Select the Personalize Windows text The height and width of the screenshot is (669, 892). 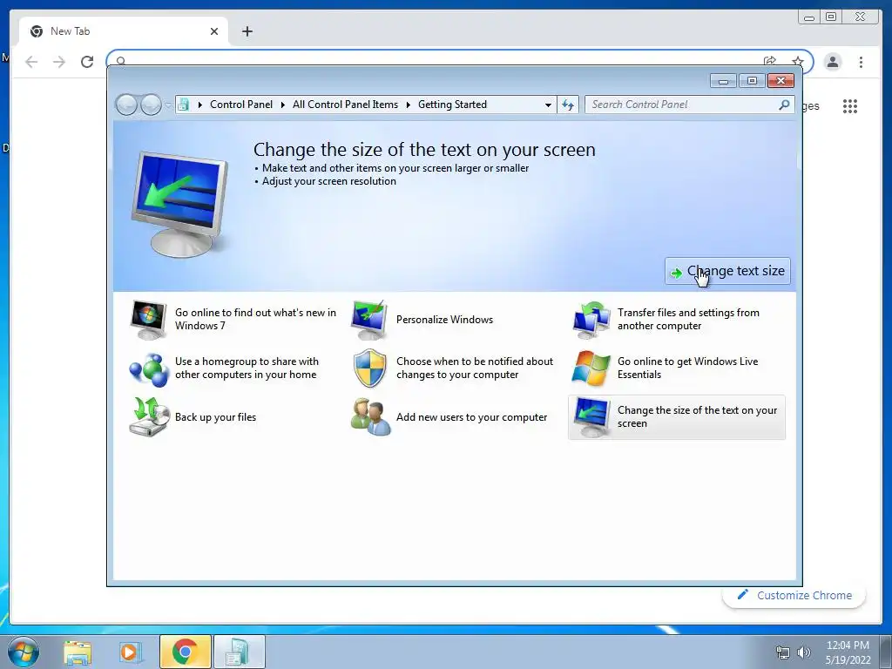click(444, 320)
